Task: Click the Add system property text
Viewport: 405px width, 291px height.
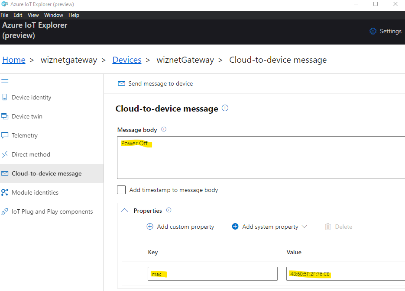Action: point(270,227)
